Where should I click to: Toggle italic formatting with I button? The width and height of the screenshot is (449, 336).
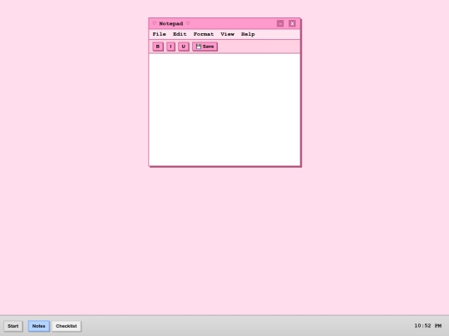[x=170, y=46]
